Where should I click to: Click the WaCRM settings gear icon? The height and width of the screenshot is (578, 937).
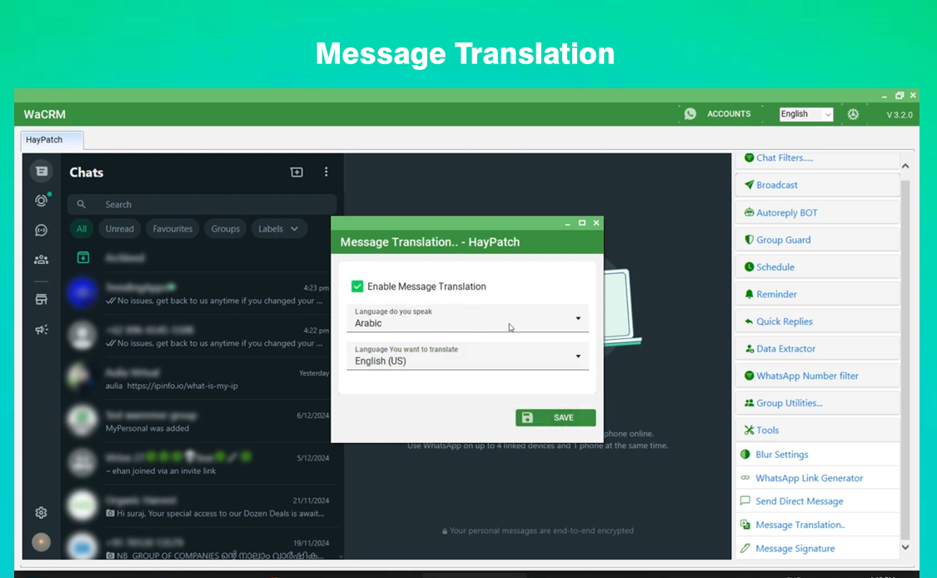coord(853,114)
